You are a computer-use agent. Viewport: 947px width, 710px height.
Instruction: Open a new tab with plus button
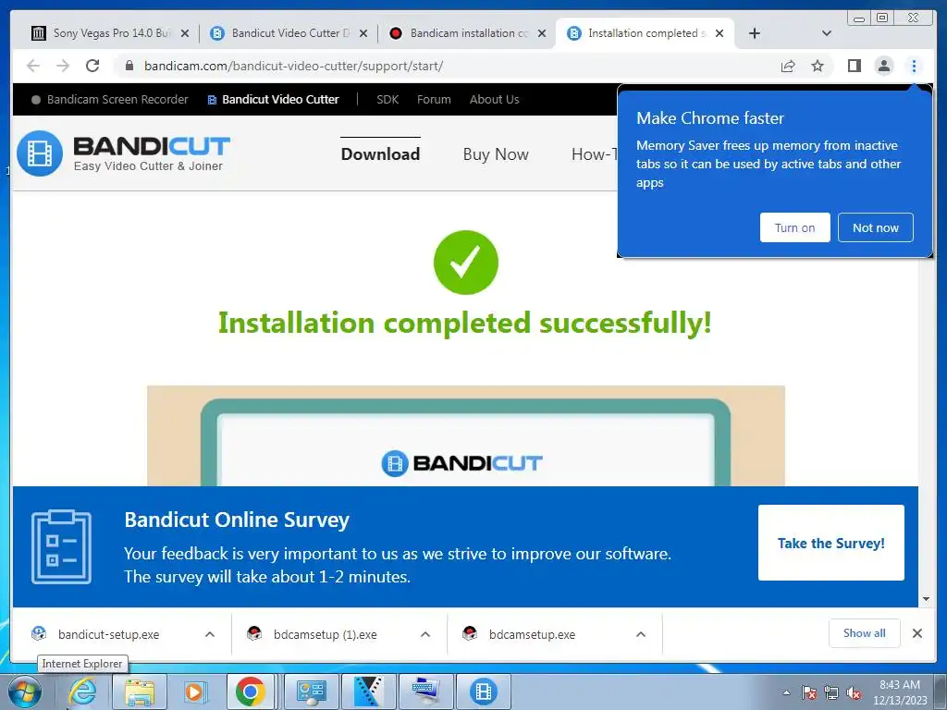[755, 33]
